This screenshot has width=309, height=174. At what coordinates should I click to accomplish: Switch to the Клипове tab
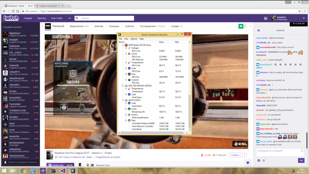pos(98,26)
